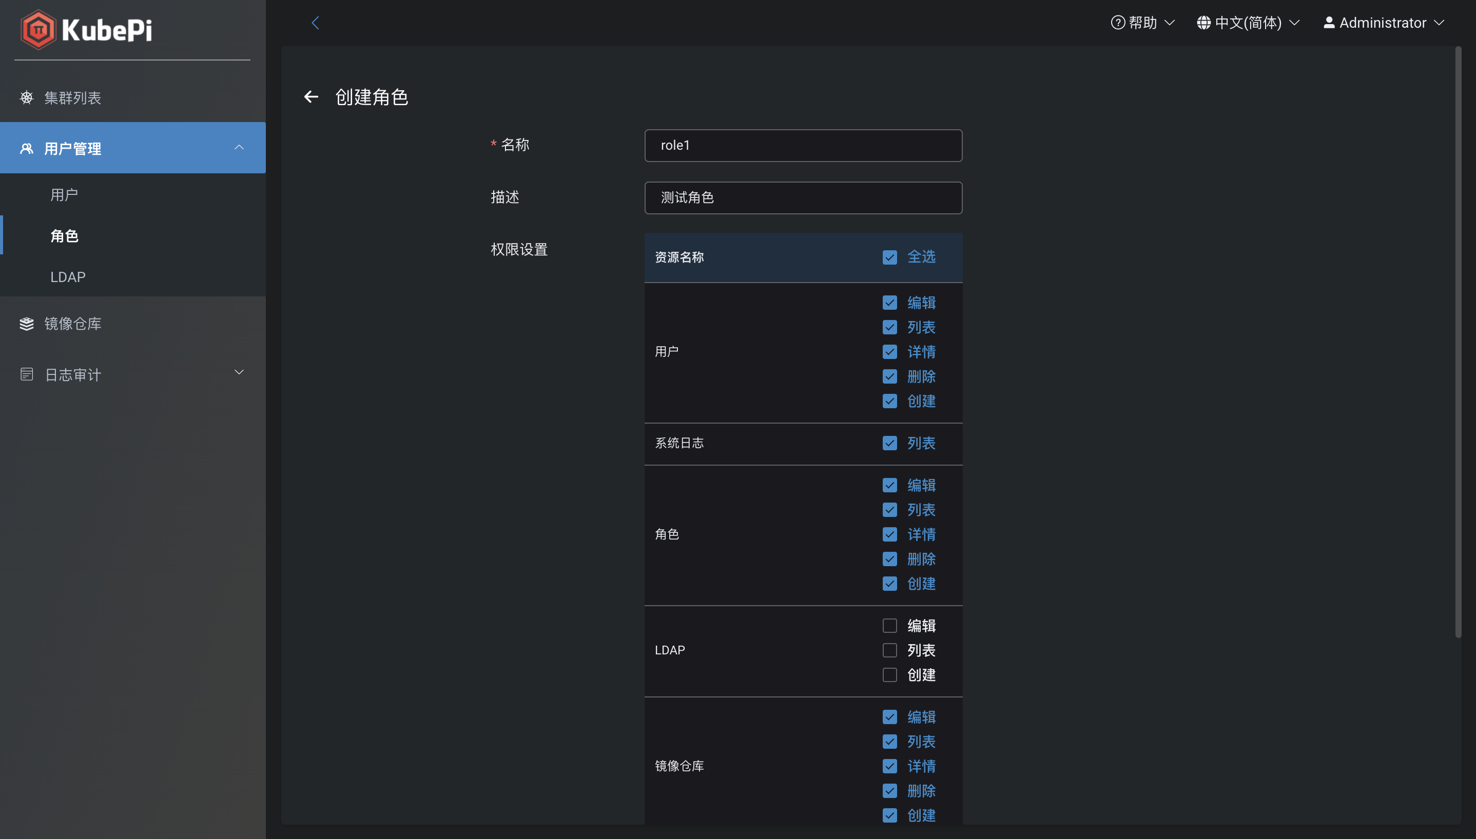Uncheck the 系统日志 列表 checkbox
Image resolution: width=1476 pixels, height=839 pixels.
[889, 443]
